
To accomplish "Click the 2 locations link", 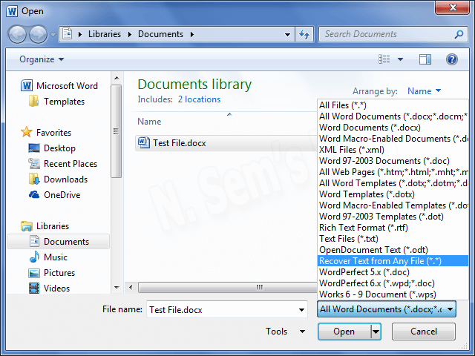I will click(x=199, y=99).
